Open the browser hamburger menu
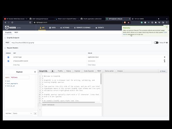Viewport: 172px width, 129px height. [167, 23]
